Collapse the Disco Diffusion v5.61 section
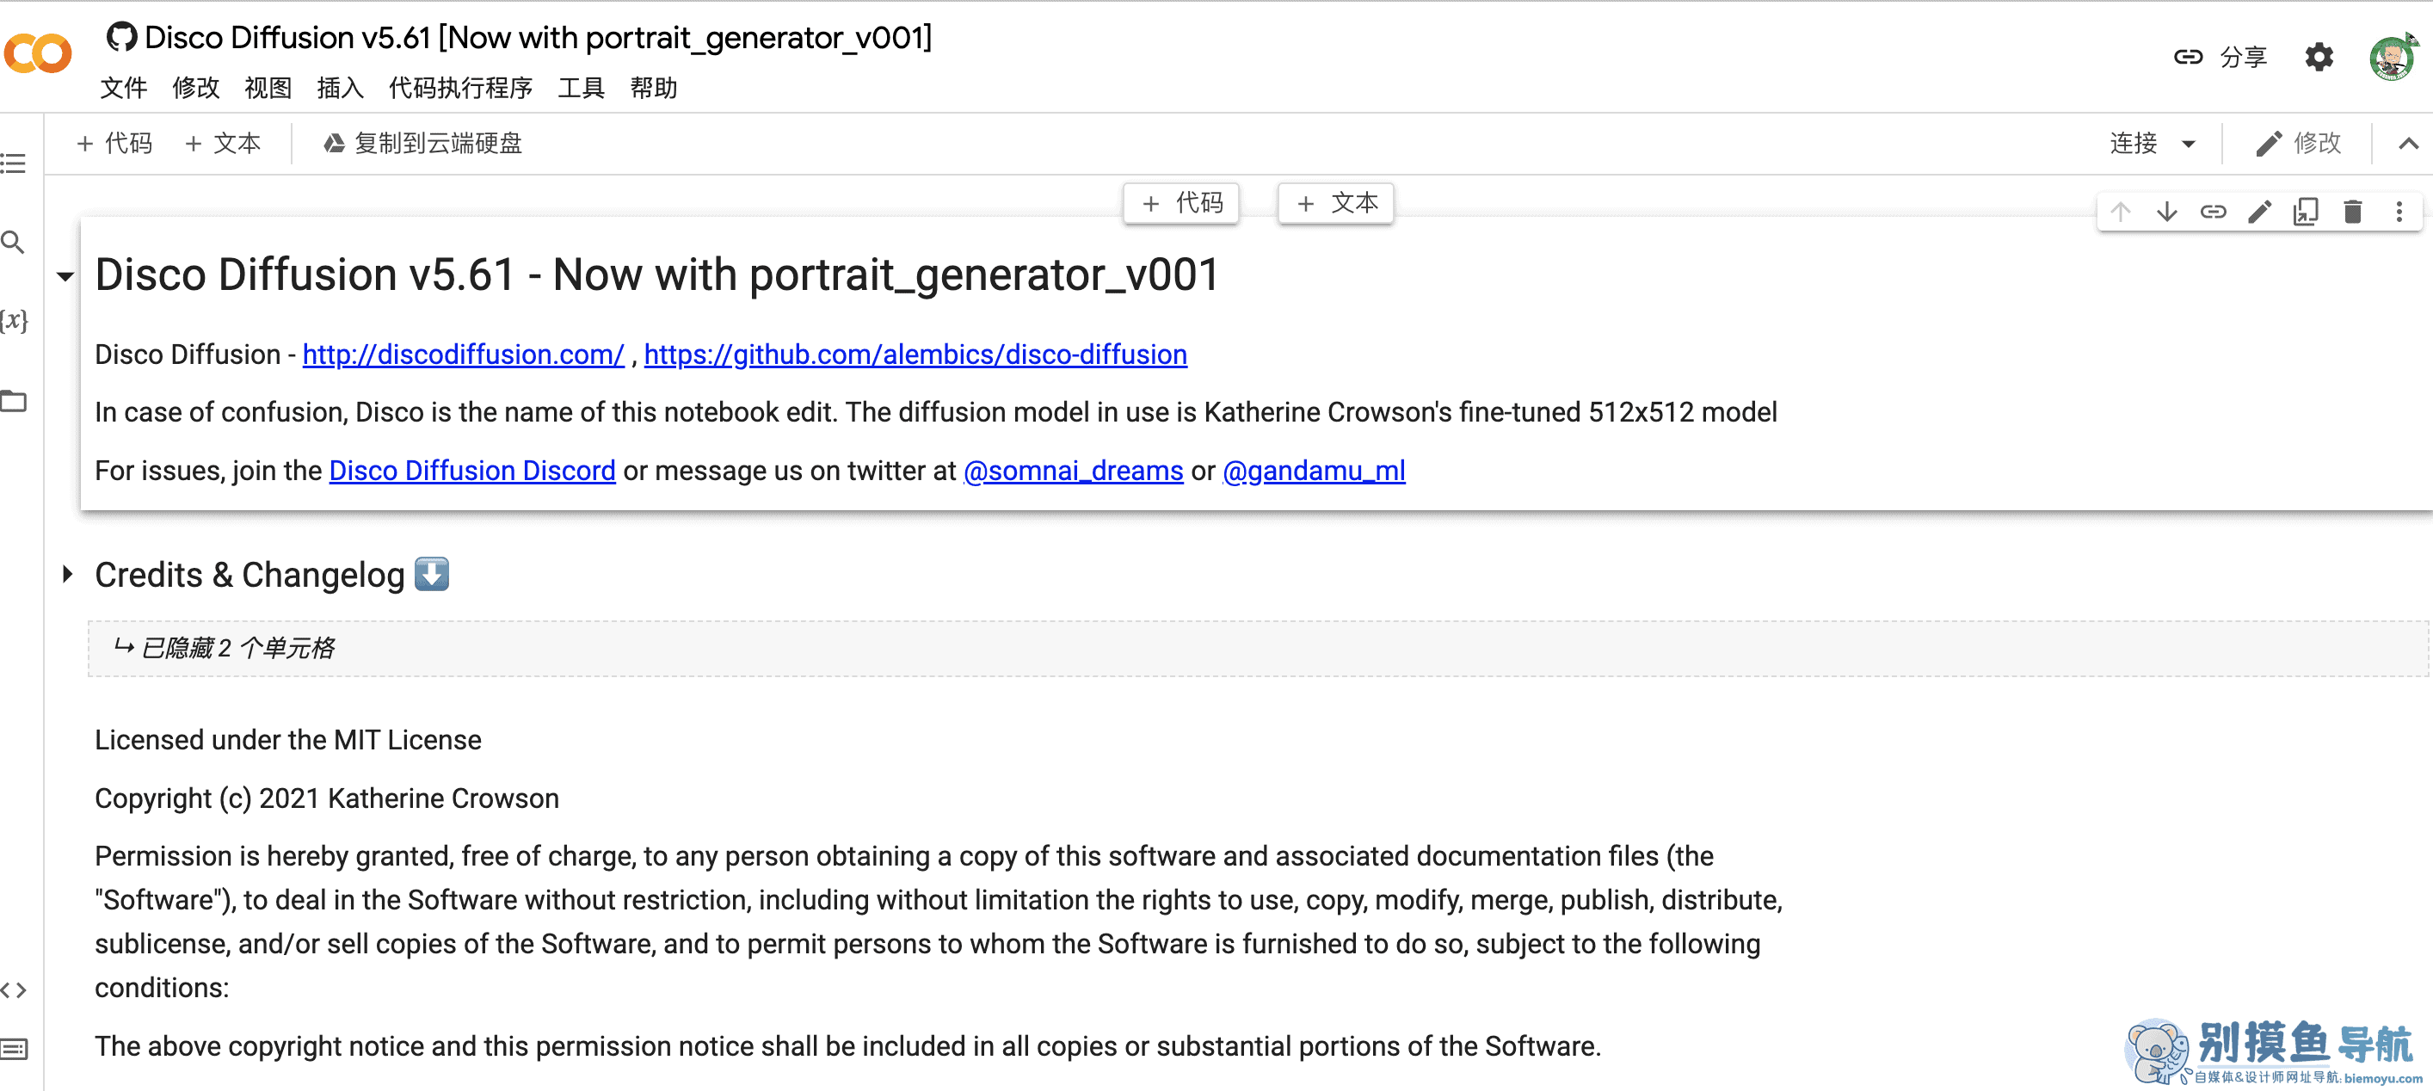2433x1091 pixels. click(x=65, y=277)
